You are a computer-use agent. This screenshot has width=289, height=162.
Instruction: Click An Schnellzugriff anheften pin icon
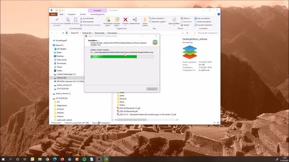(57, 20)
